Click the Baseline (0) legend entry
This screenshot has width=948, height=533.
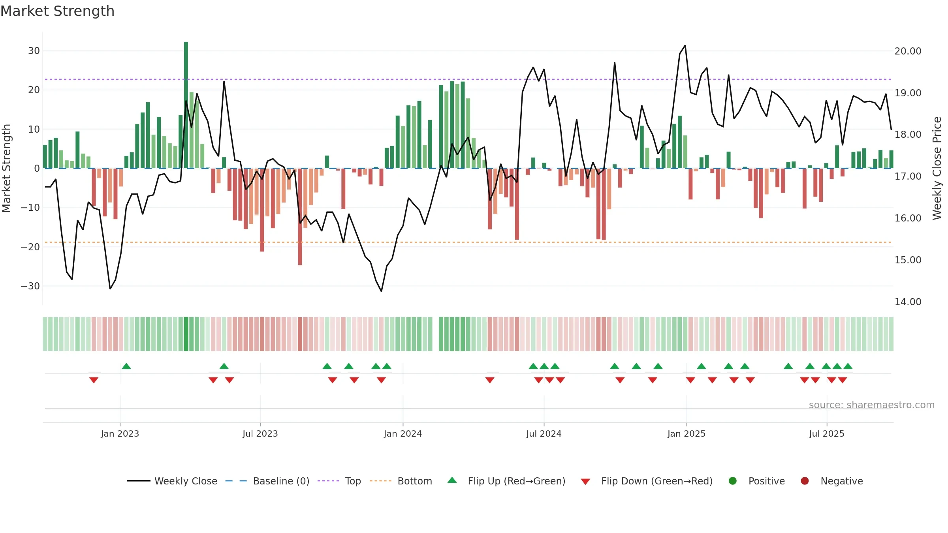(x=267, y=481)
